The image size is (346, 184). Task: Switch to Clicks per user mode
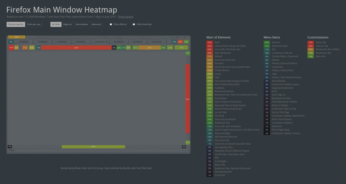click(34, 24)
